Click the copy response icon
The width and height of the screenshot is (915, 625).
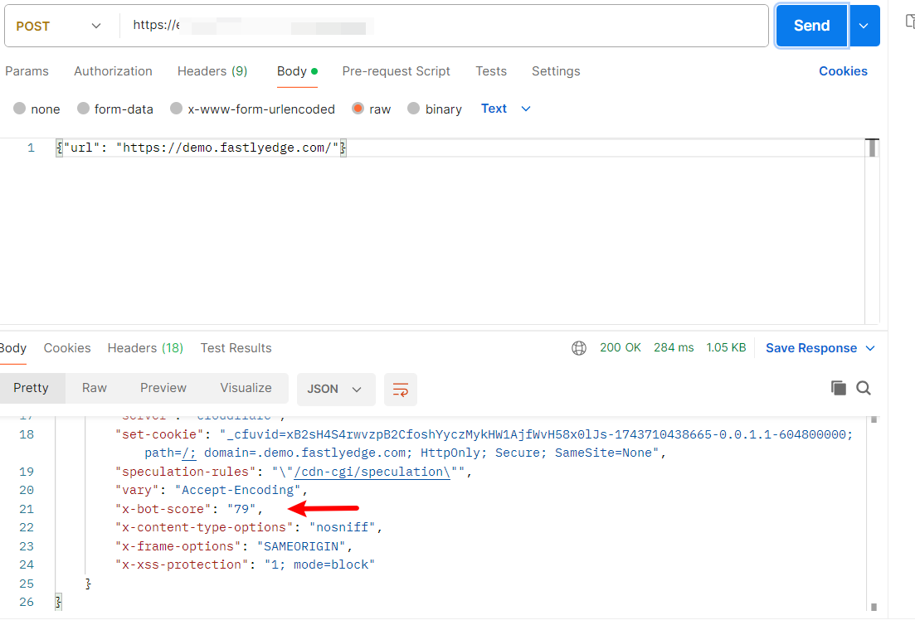point(839,388)
